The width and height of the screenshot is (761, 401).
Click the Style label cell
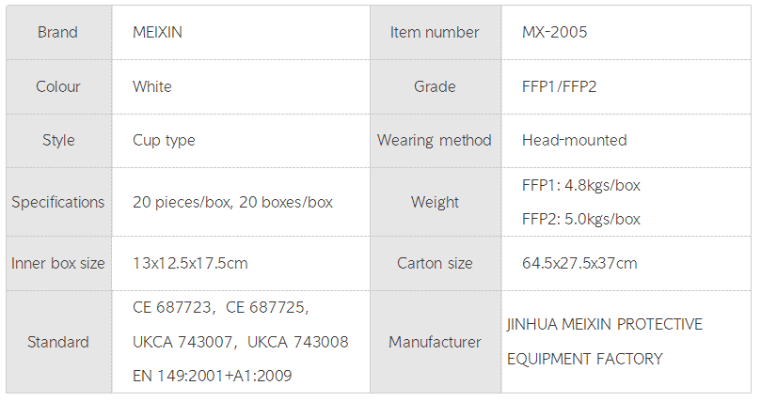click(x=57, y=140)
